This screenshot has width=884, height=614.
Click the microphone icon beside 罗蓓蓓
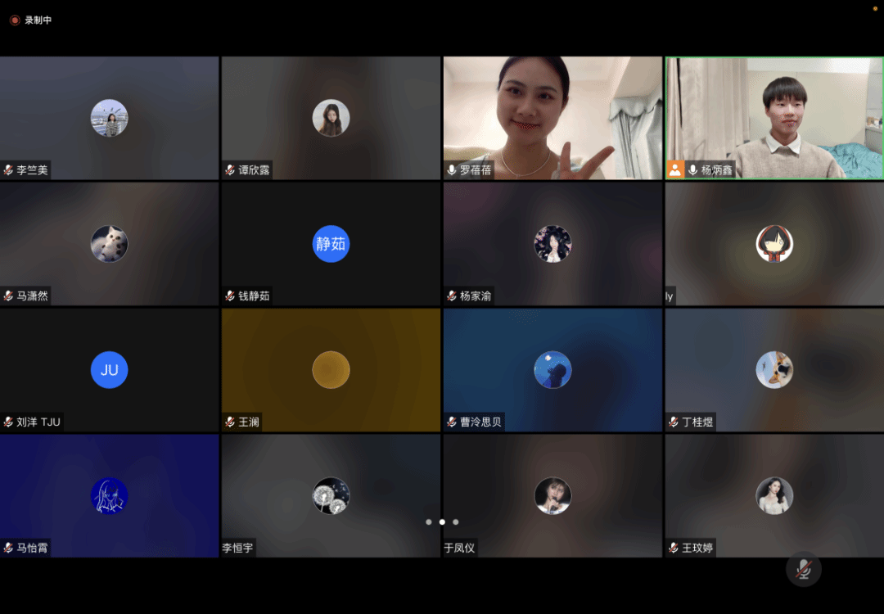tap(451, 170)
